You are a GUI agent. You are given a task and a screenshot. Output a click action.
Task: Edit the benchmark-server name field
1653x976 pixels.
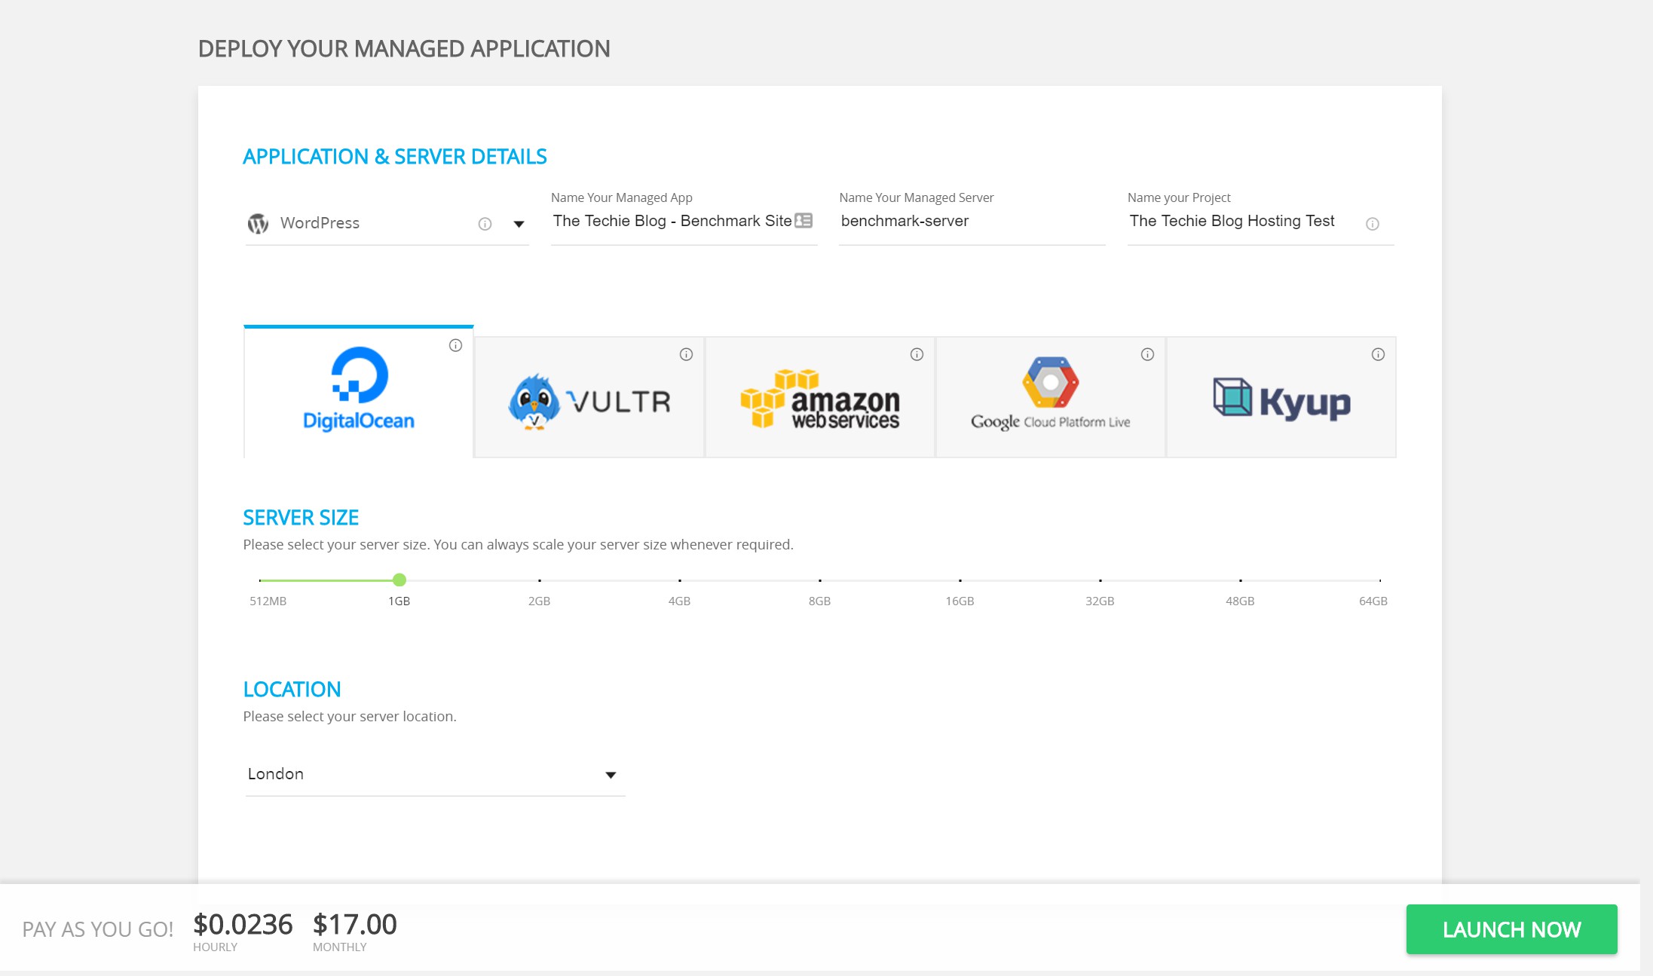tap(972, 221)
